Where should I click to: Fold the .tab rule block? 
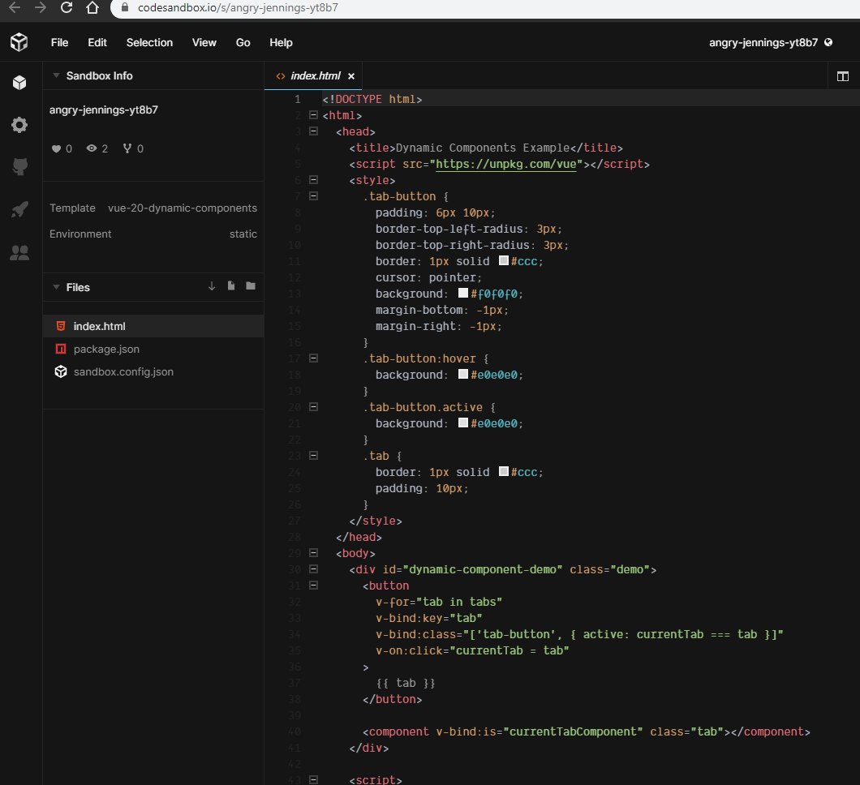click(x=314, y=456)
